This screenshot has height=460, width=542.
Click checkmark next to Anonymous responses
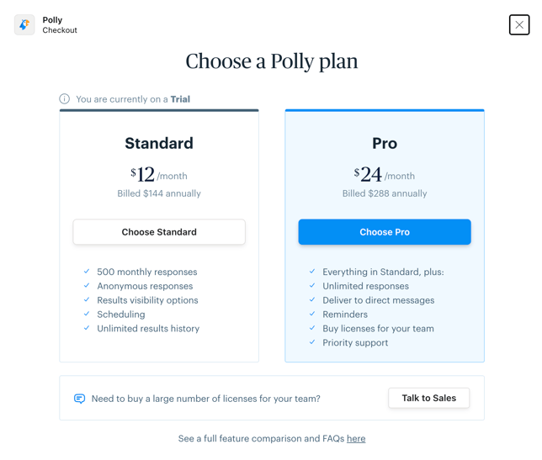pyautogui.click(x=87, y=286)
